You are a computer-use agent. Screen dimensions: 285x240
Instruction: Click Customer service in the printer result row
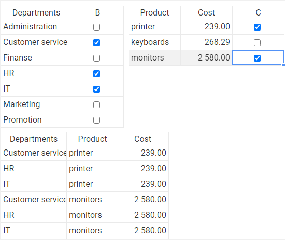coord(34,153)
